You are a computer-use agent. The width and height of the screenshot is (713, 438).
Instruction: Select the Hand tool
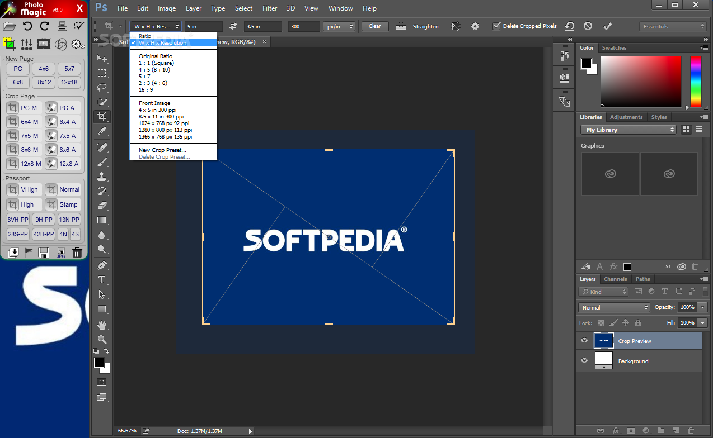(102, 325)
